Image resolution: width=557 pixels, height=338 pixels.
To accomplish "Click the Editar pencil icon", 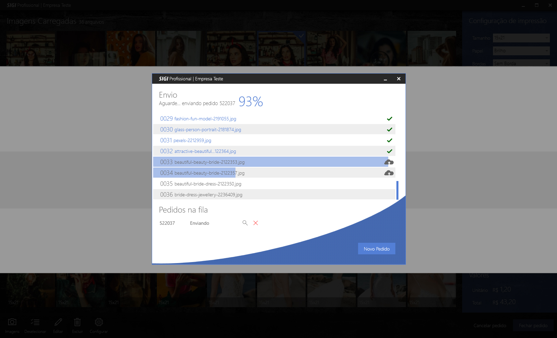I will tap(58, 322).
